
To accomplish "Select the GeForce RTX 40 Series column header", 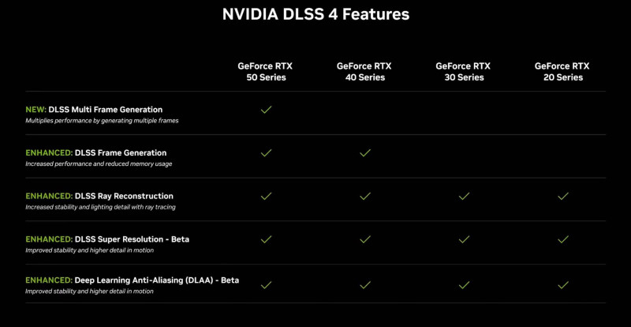I will [364, 72].
